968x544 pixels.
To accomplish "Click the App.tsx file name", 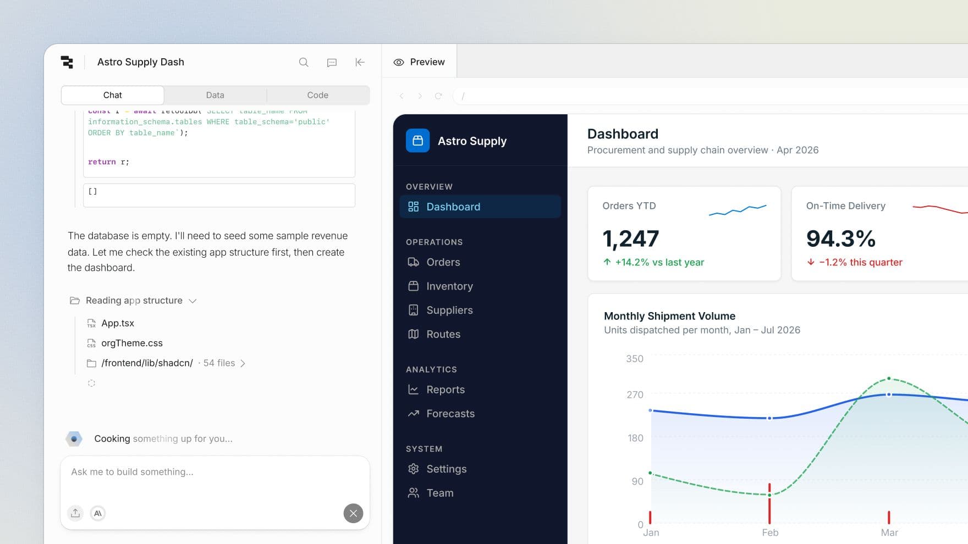I will [x=118, y=323].
